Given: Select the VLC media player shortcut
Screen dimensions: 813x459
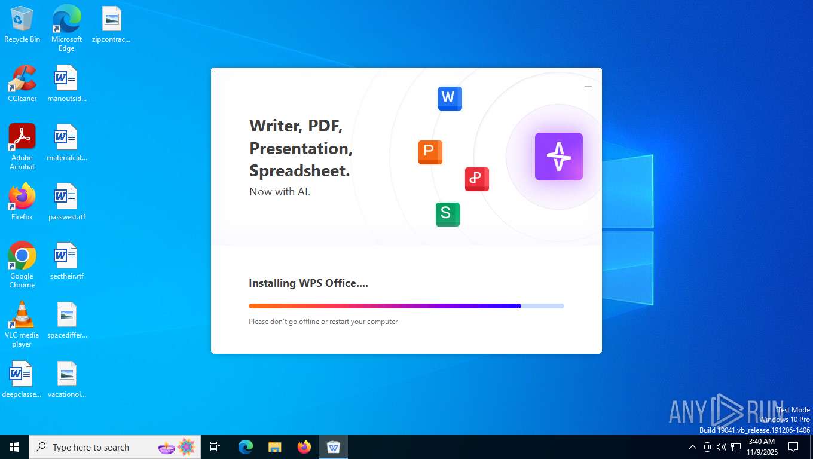Looking at the screenshot, I should pos(22,325).
